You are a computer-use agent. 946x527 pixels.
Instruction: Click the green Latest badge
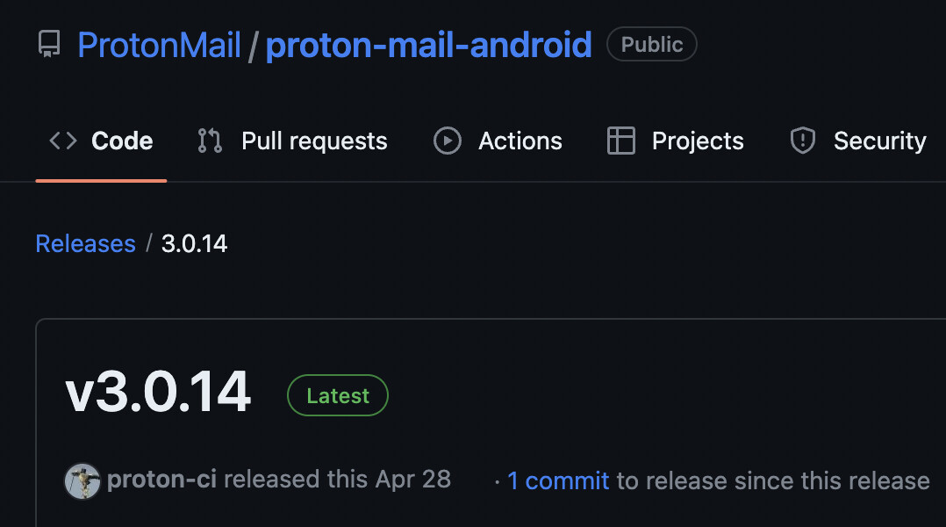(338, 396)
